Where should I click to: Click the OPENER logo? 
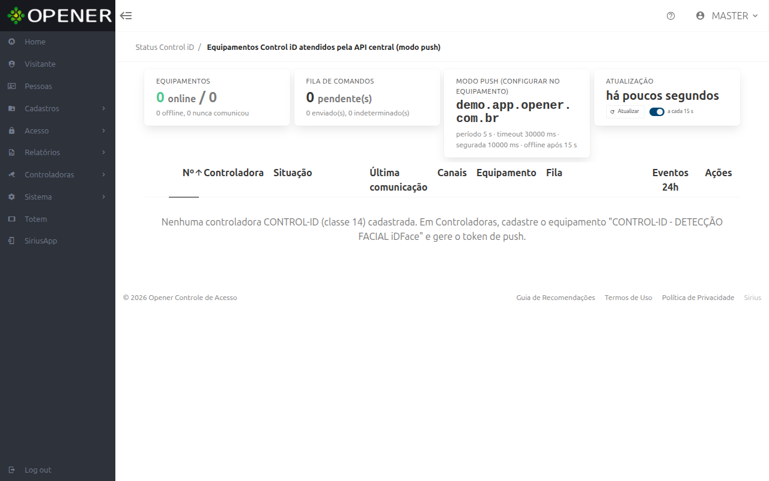[x=59, y=16]
